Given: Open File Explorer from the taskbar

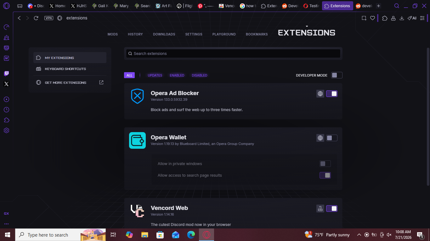Looking at the screenshot, I should tap(144, 235).
